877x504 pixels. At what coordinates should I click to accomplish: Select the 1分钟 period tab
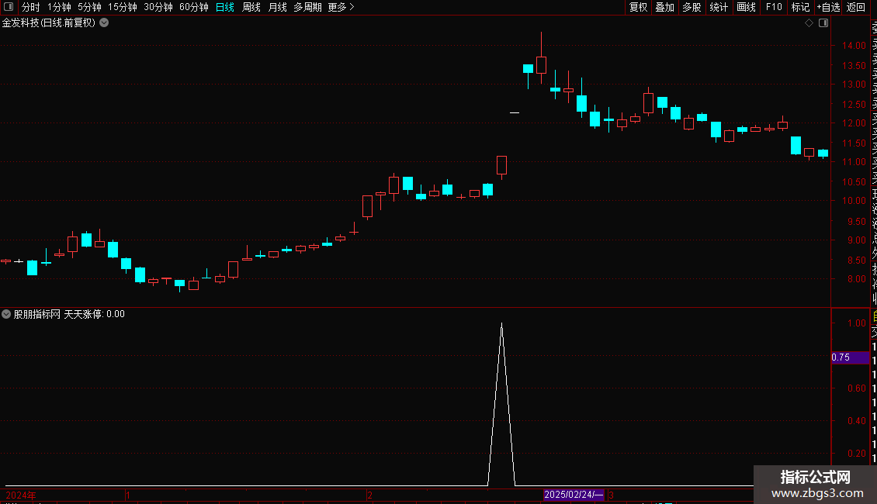click(x=59, y=7)
